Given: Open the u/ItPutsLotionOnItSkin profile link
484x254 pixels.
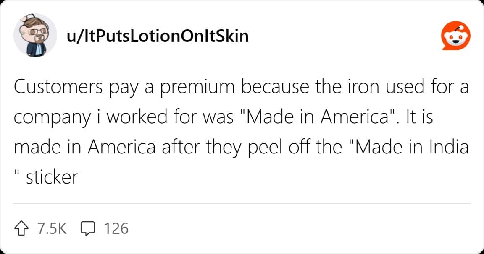Looking at the screenshot, I should (x=158, y=36).
